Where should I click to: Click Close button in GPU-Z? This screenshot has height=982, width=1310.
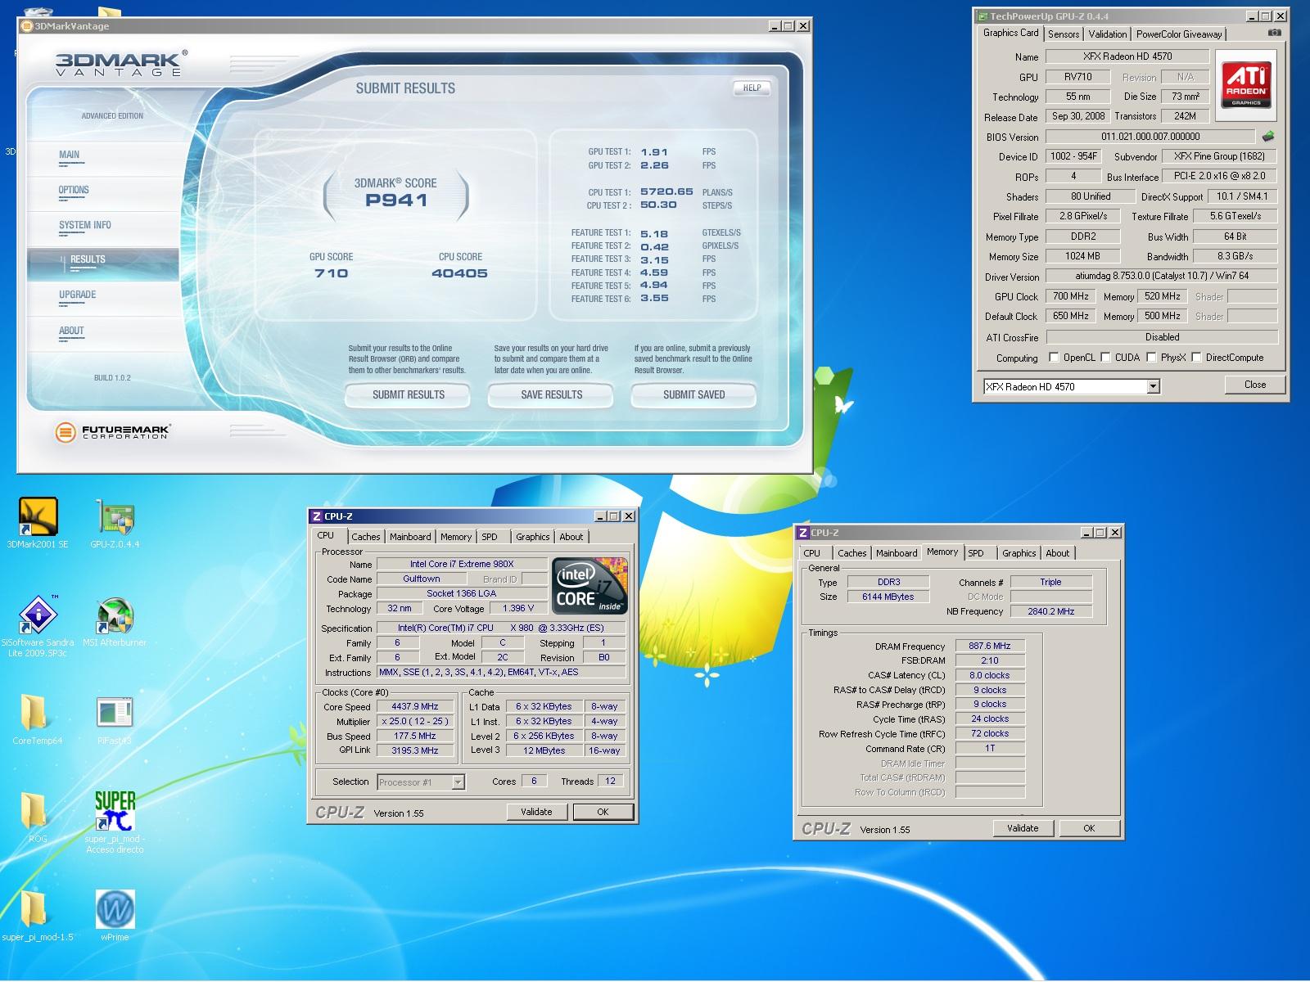tap(1254, 385)
